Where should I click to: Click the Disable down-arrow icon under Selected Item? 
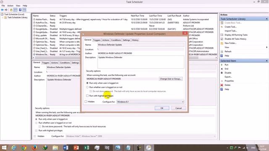pos(222,73)
